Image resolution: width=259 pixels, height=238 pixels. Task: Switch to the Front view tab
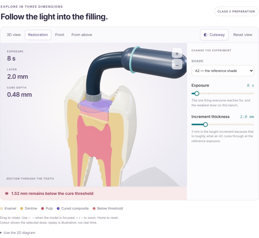[x=60, y=35]
